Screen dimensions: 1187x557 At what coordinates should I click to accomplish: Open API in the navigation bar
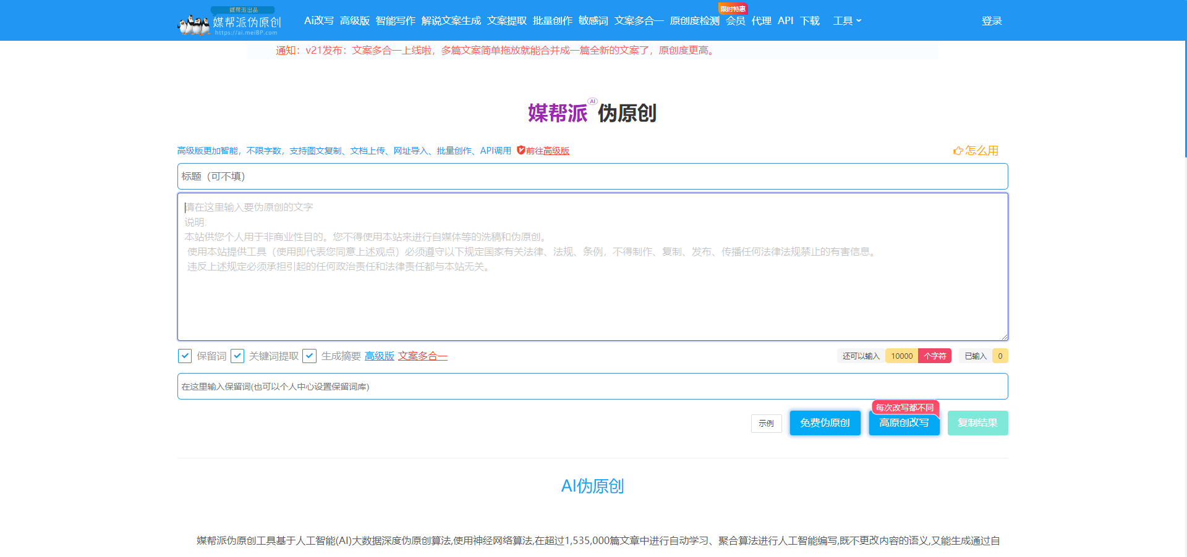pos(786,21)
